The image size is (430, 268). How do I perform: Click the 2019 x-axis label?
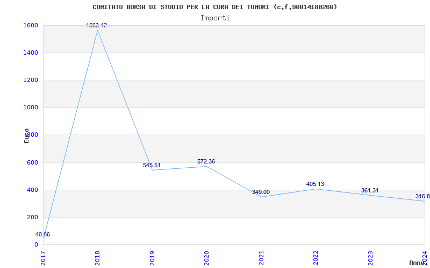coord(152,258)
